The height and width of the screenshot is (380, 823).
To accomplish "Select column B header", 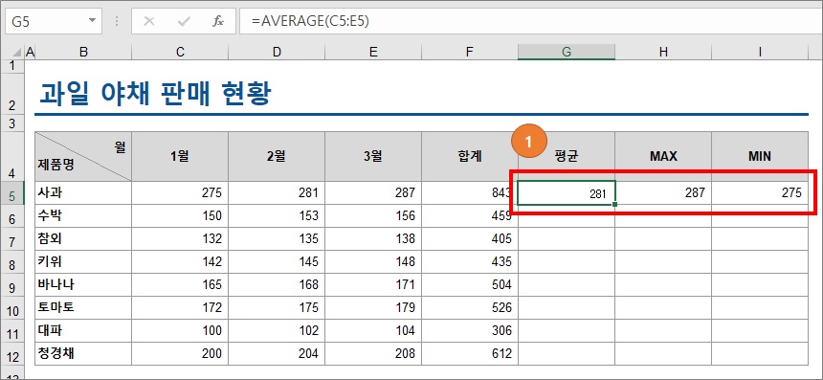I will point(83,52).
